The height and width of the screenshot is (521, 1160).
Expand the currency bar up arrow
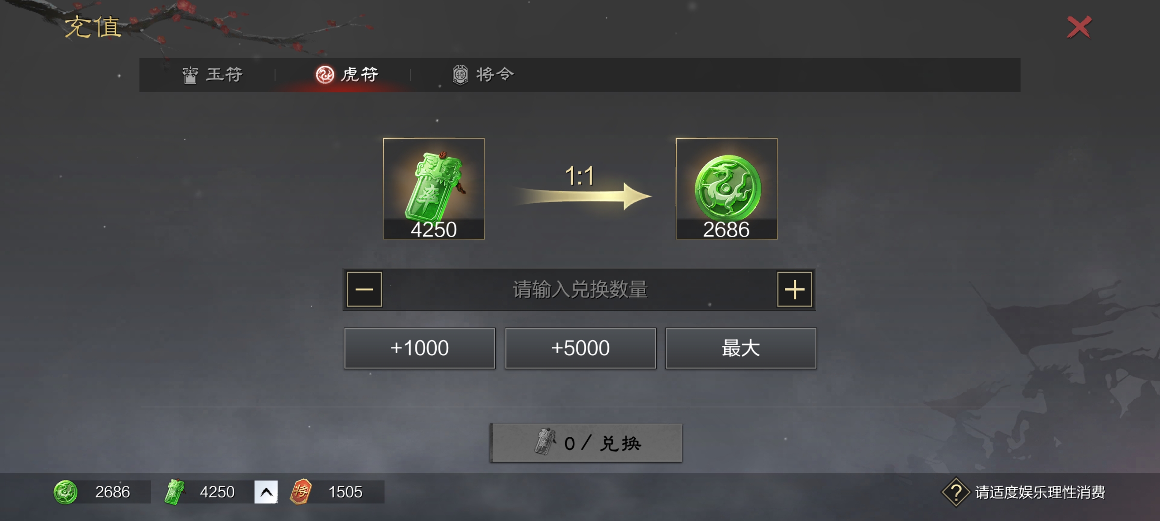point(266,492)
